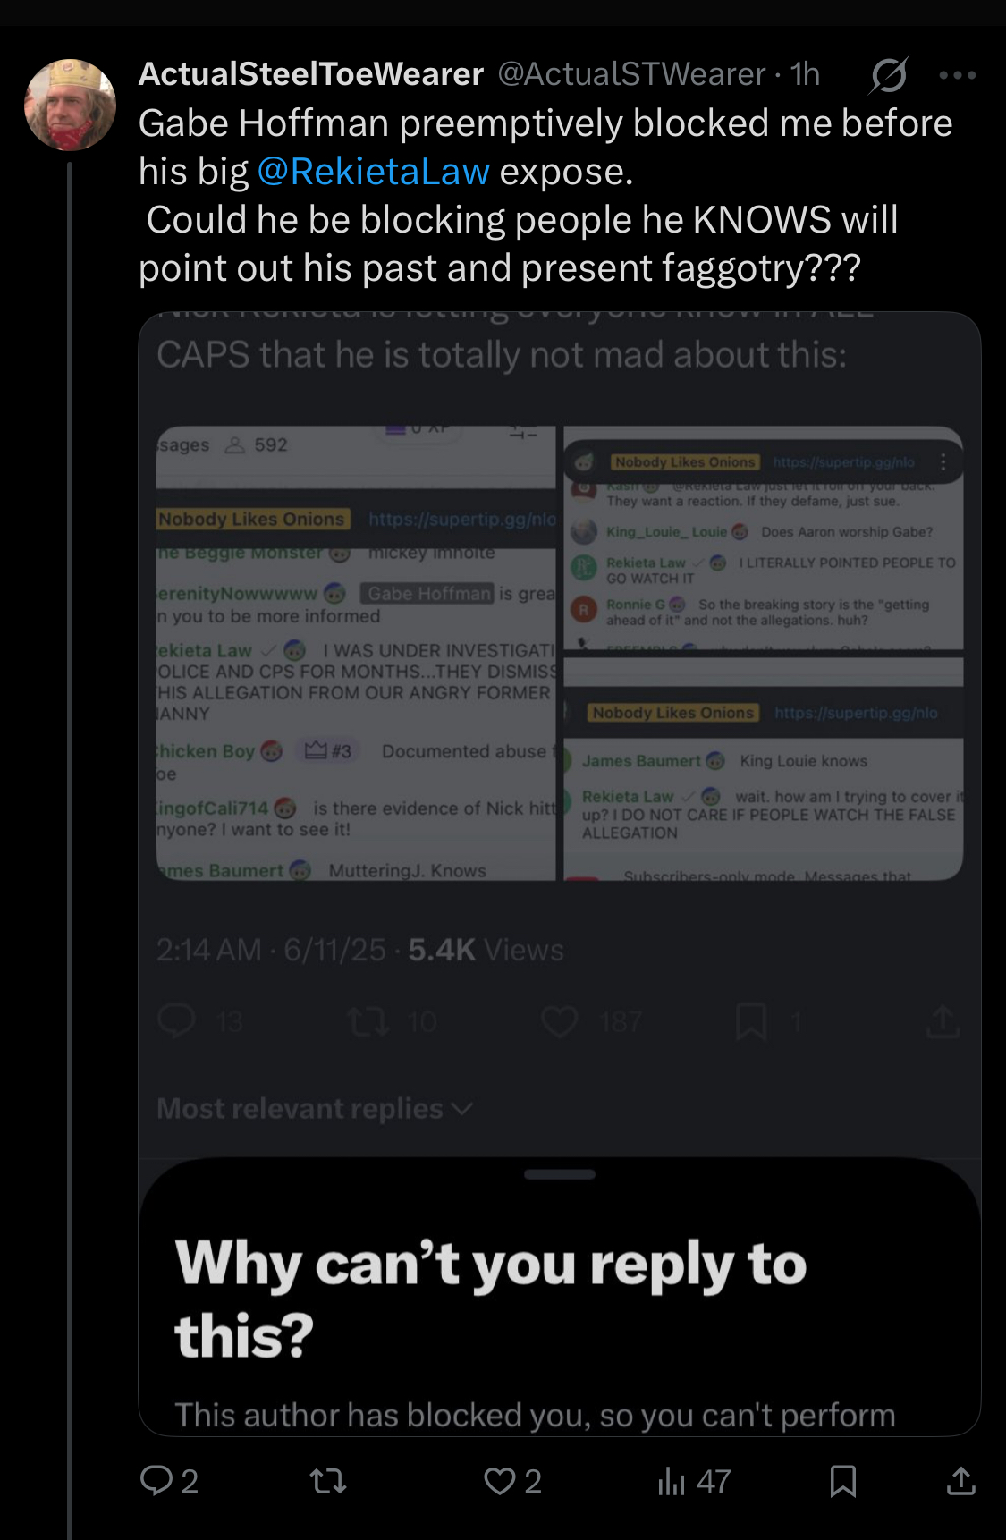Tap the dimmed bookmark icon in screenshot
This screenshot has width=1006, height=1540.
tap(751, 1021)
